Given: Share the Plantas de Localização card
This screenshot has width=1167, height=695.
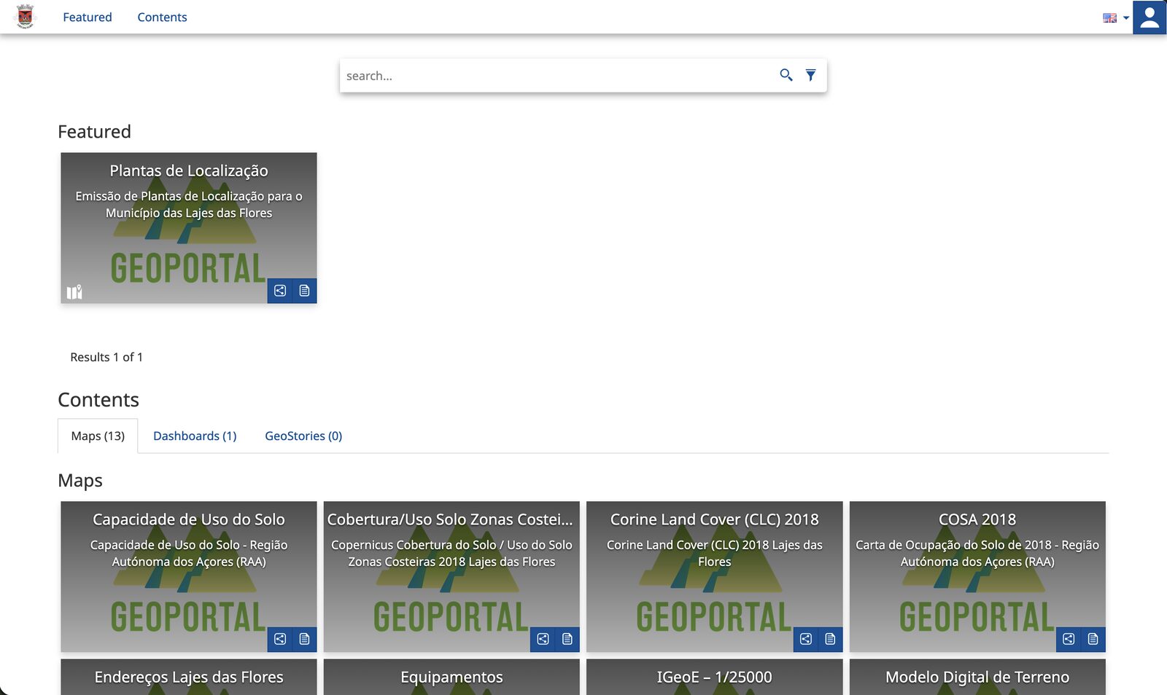Looking at the screenshot, I should (x=280, y=291).
